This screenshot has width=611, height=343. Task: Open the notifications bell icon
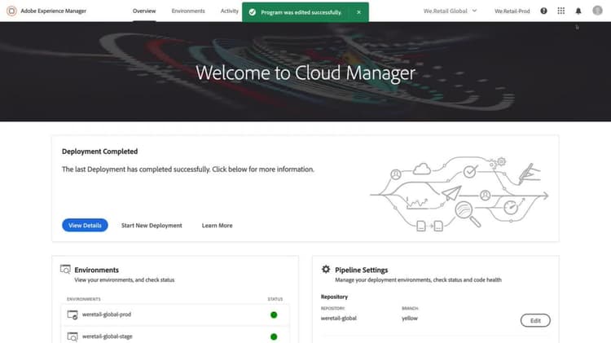tap(578, 11)
